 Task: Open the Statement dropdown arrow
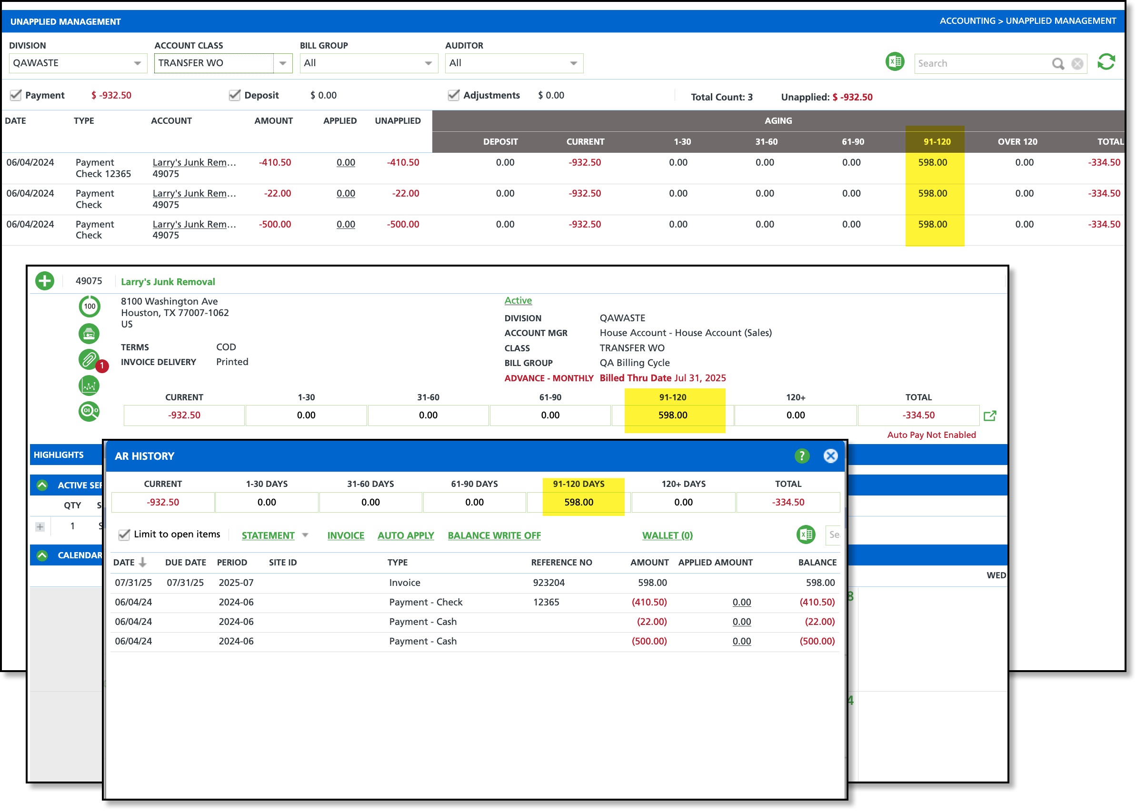click(305, 535)
